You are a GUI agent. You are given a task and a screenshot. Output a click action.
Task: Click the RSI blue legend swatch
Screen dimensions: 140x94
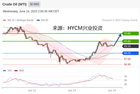5,71
